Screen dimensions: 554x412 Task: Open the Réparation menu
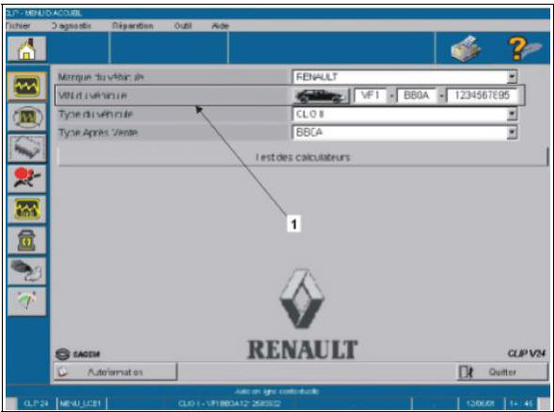coord(133,25)
